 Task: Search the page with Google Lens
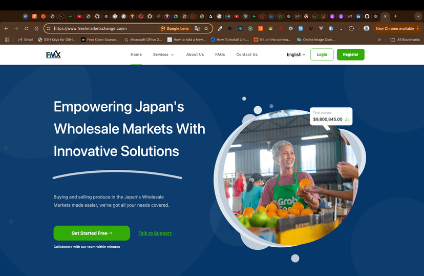click(x=175, y=28)
